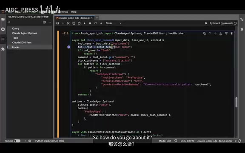This screenshot has height=153, width=245.
Task: Interrupt the kernel with the stop icon
Action: coord(90,23)
